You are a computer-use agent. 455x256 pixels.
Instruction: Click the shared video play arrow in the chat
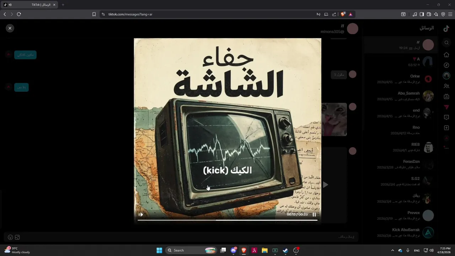325,185
